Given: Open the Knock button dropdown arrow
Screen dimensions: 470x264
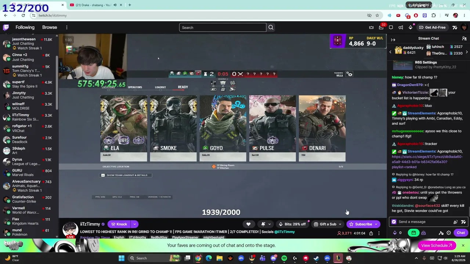Looking at the screenshot, I should point(134,224).
